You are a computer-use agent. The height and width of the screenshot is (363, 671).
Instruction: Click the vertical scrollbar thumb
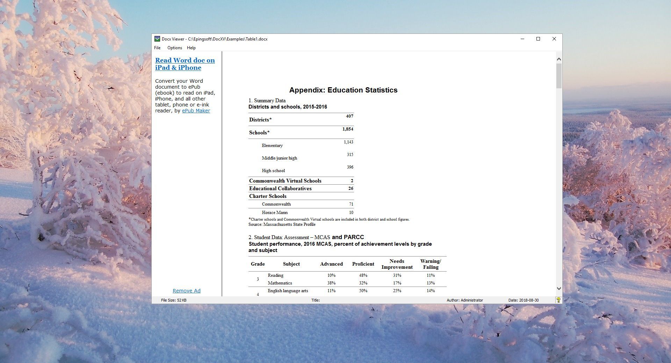point(559,75)
